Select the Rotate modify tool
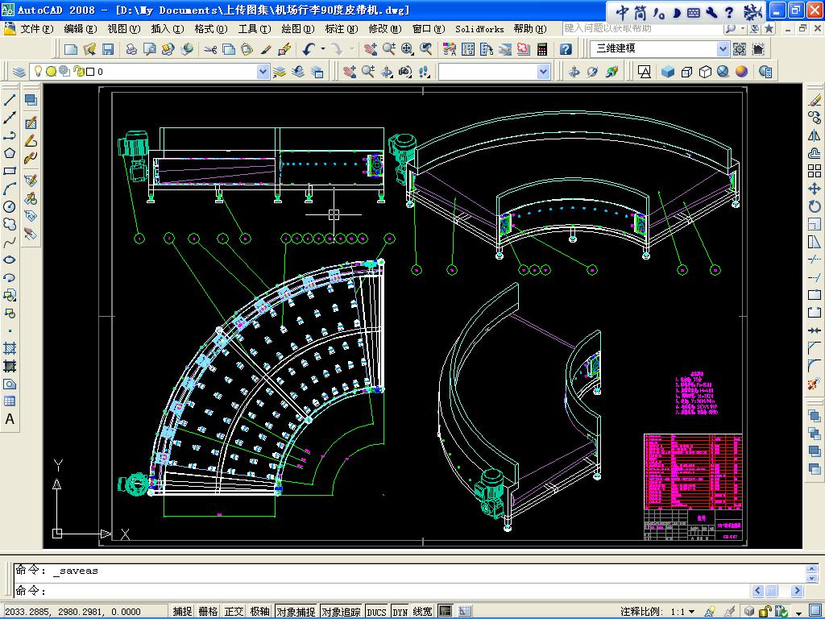Screen dimensions: 825x619 [814, 206]
